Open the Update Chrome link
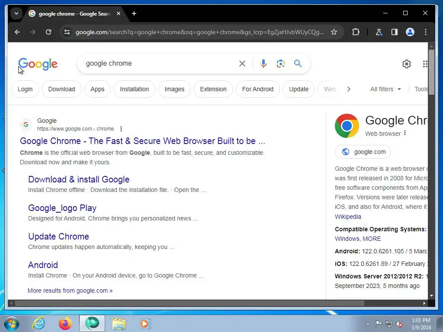The height and width of the screenshot is (332, 443). point(58,236)
